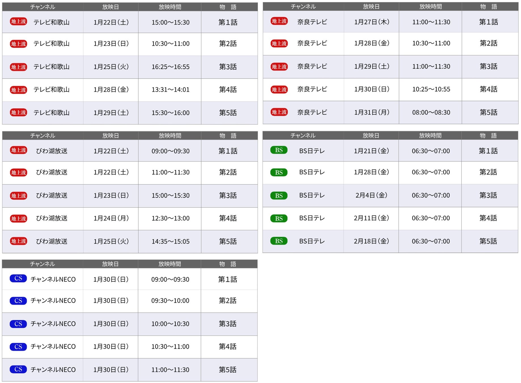
Task: Select BS日テレ channel name in 第5話 row
Action: click(312, 241)
